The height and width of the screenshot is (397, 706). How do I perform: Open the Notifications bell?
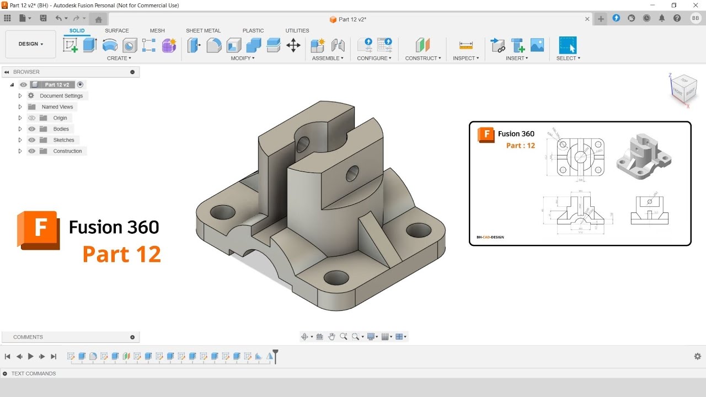tap(662, 18)
